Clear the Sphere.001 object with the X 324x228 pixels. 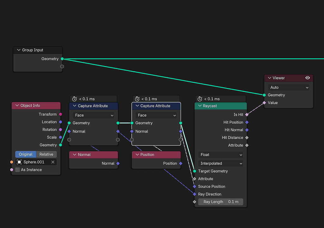pyautogui.click(x=53, y=162)
